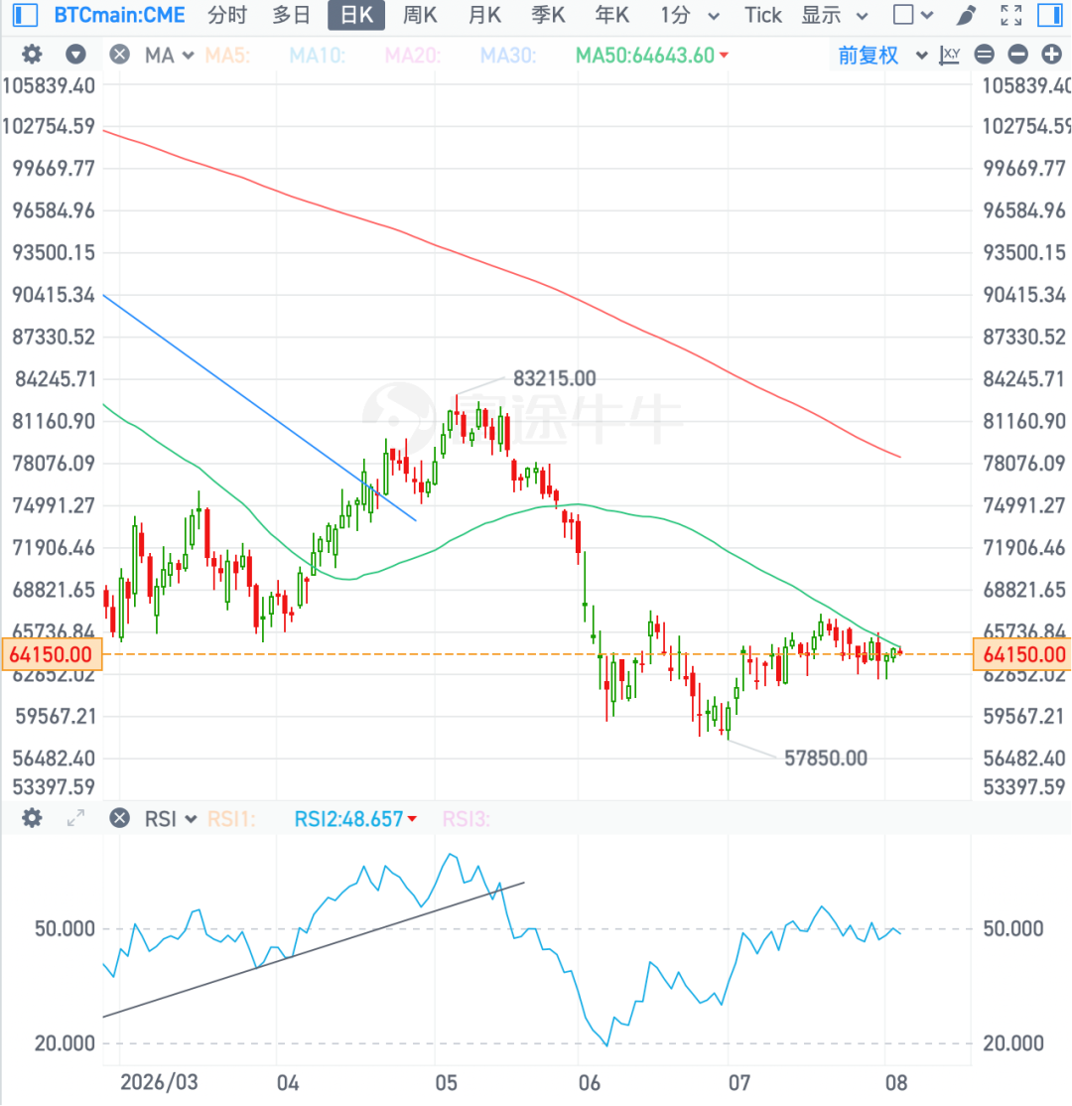Select the 日K daily candlestick tab

tap(356, 15)
